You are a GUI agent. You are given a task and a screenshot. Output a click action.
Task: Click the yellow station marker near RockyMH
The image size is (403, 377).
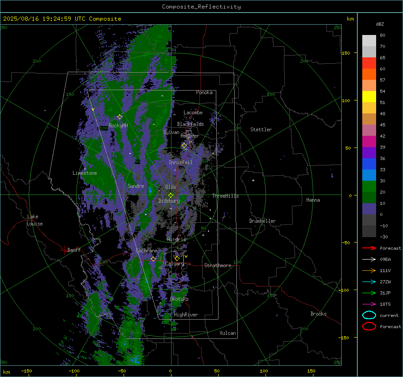[x=120, y=117]
